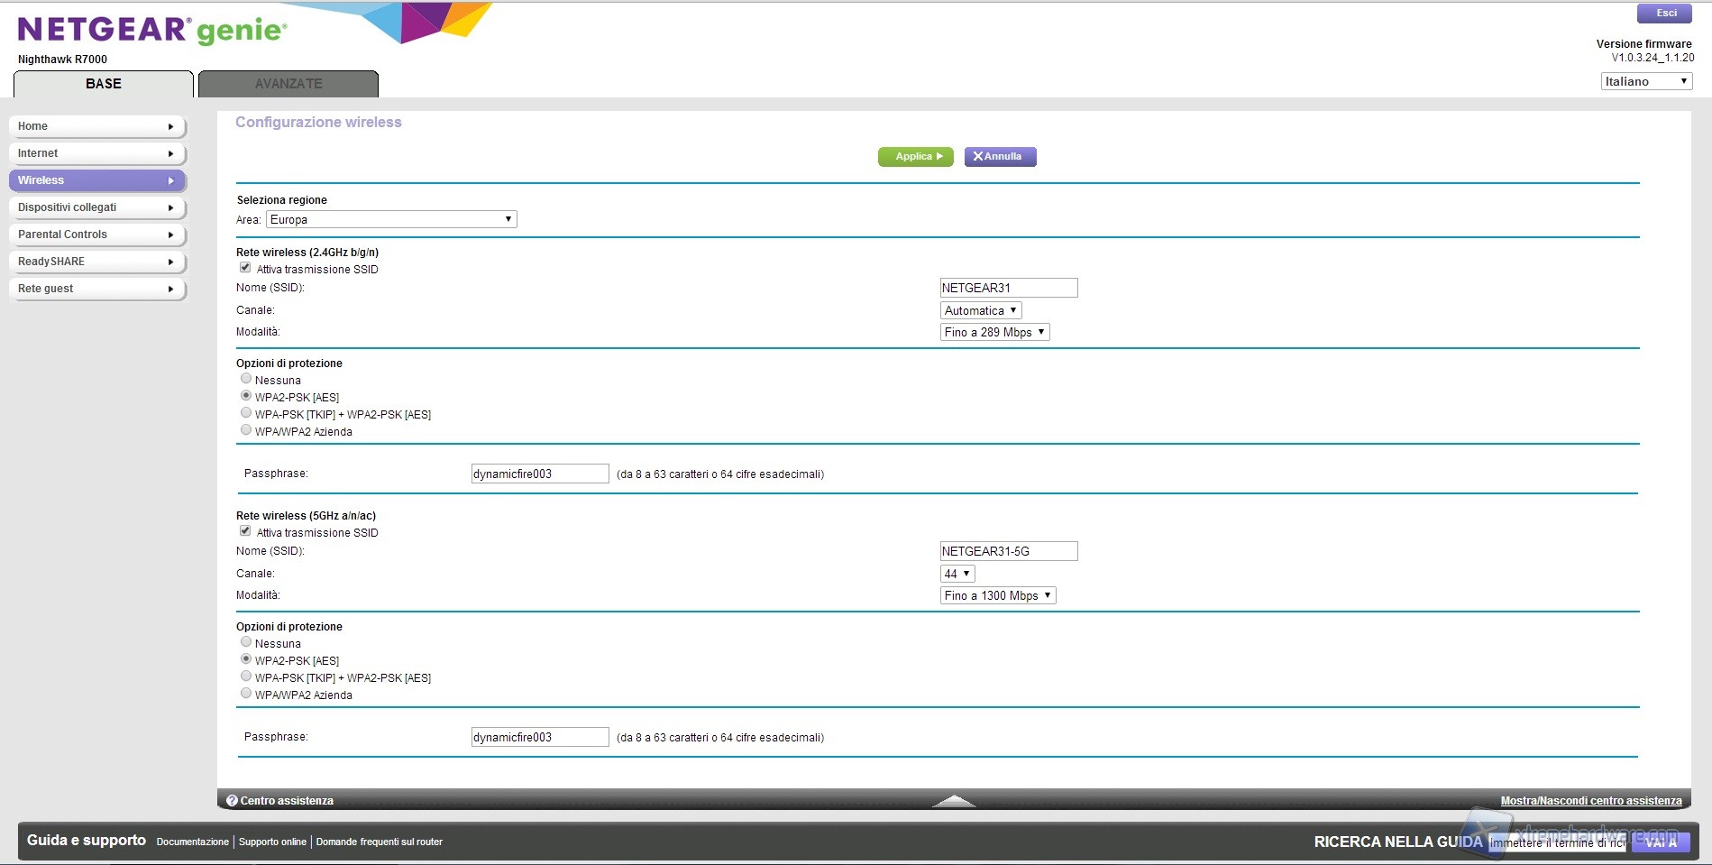Choose WPA/WPA2 Azienda for 5GHz network

click(246, 694)
